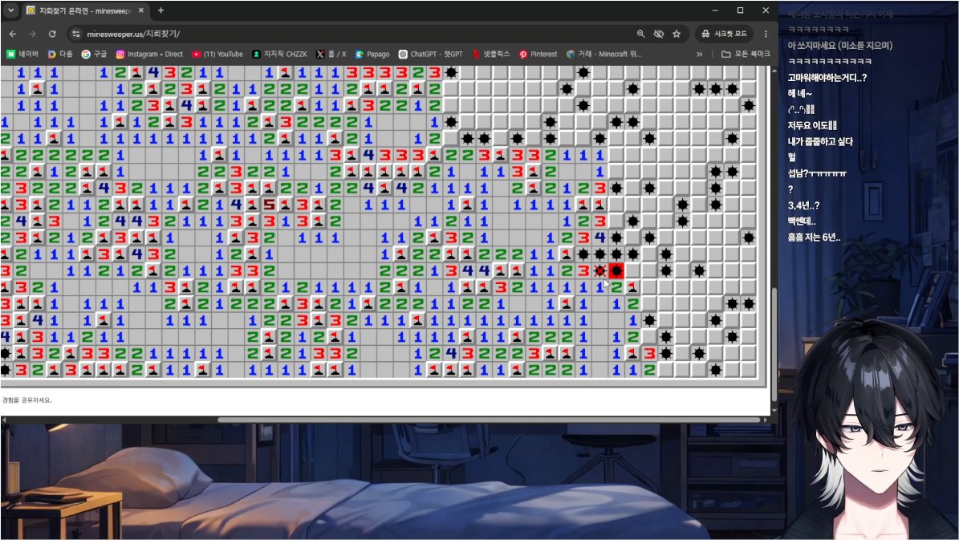The width and height of the screenshot is (959, 540).
Task: Click chat message 고마워해야하는거디..?
Action: pos(827,78)
